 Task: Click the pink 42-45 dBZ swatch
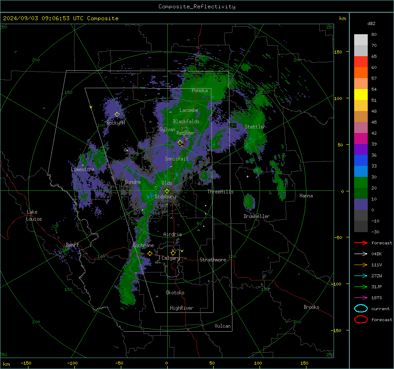361,127
